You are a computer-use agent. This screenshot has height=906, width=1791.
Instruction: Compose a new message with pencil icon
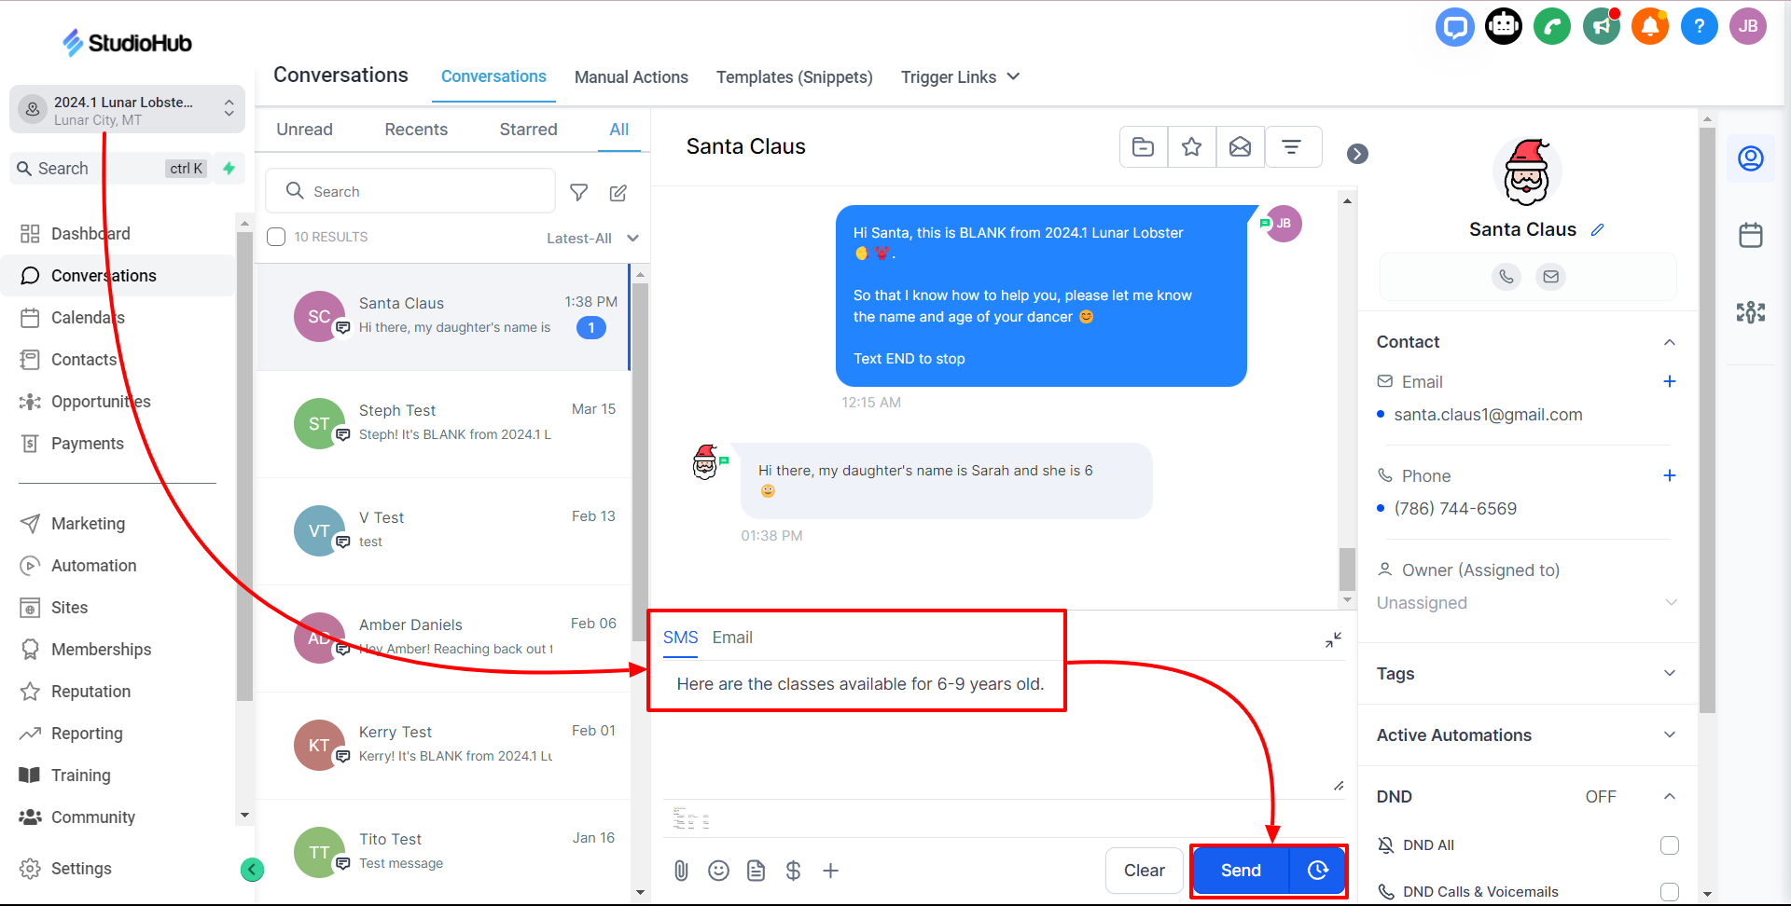(x=618, y=192)
